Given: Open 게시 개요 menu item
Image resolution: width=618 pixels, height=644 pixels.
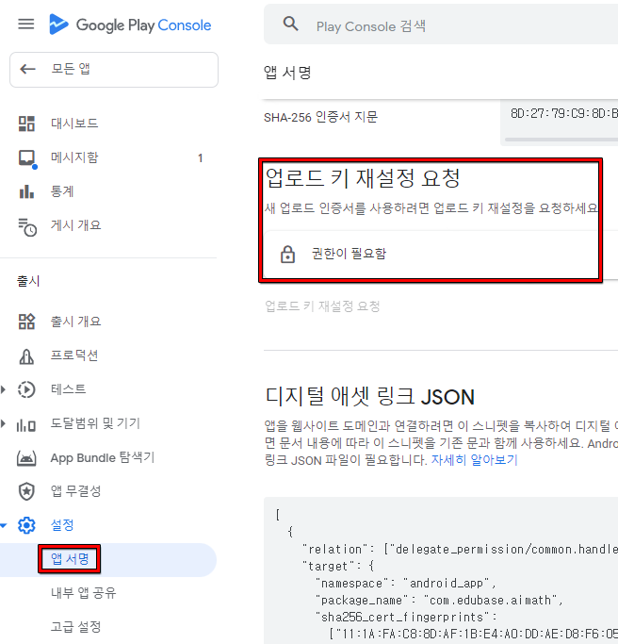Looking at the screenshot, I should (75, 225).
